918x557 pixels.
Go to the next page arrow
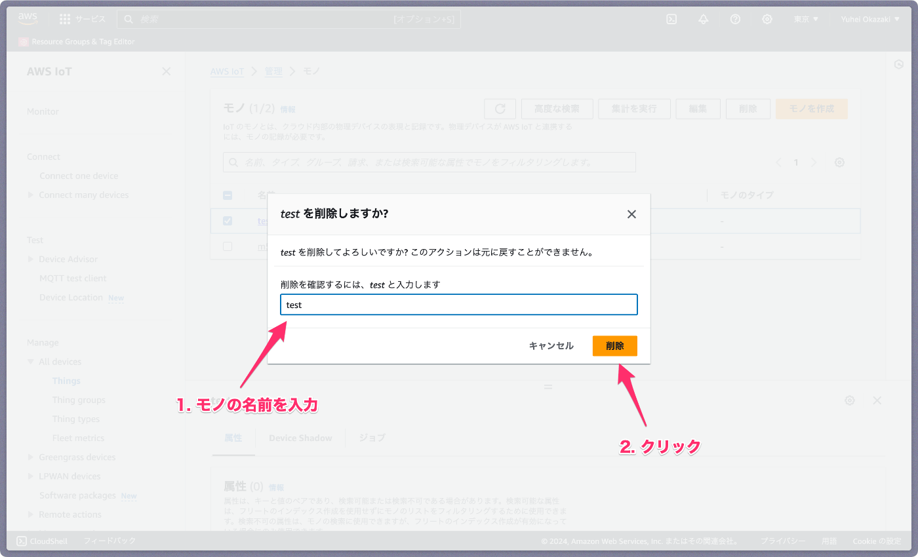click(x=814, y=163)
